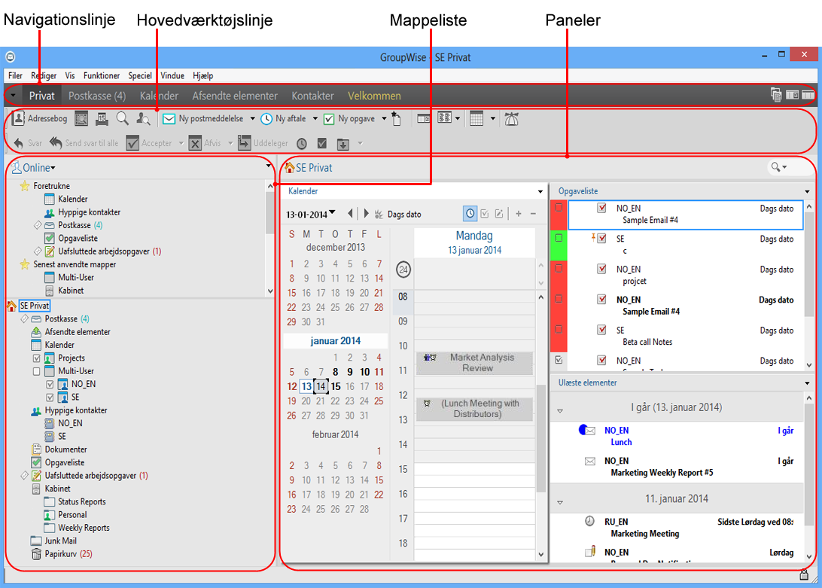Open Papirkurv trash folder
This screenshot has height=588, width=822.
coord(62,554)
